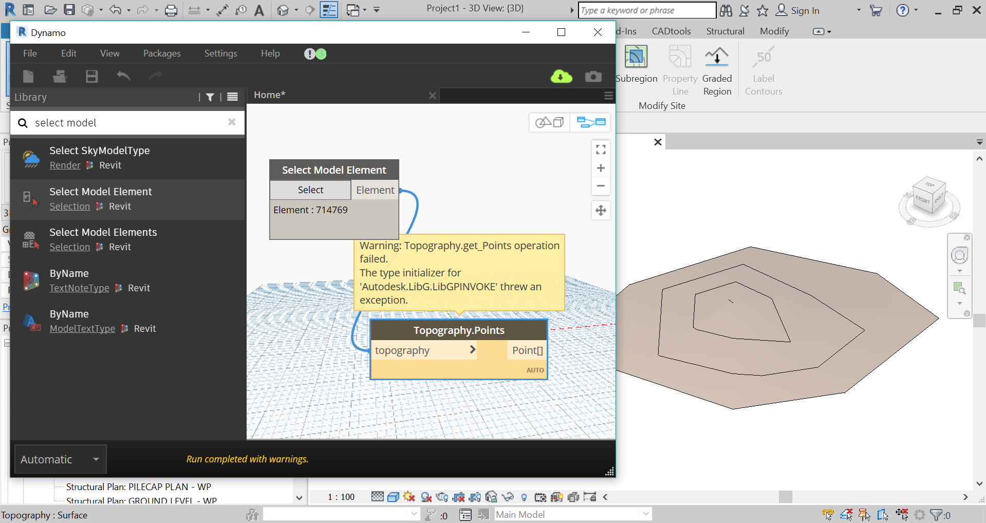Switch to graph view navigation

tap(591, 122)
